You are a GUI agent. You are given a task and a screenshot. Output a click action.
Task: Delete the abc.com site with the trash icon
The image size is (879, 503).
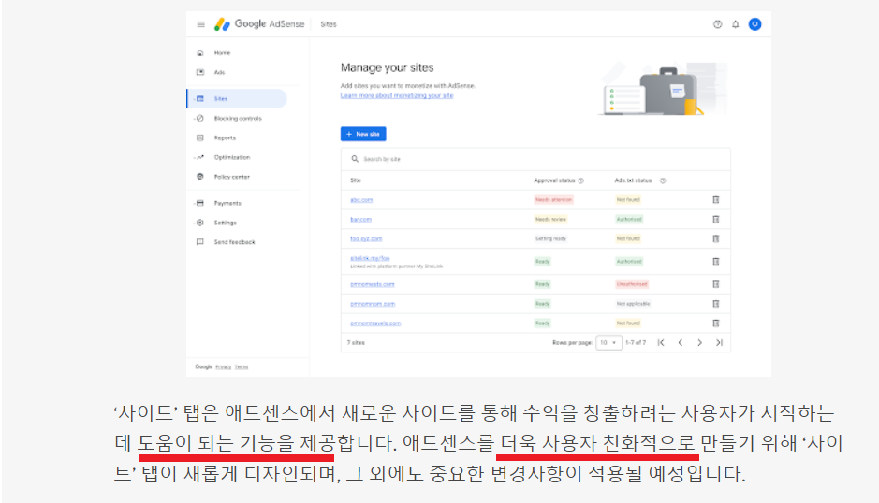coord(716,200)
